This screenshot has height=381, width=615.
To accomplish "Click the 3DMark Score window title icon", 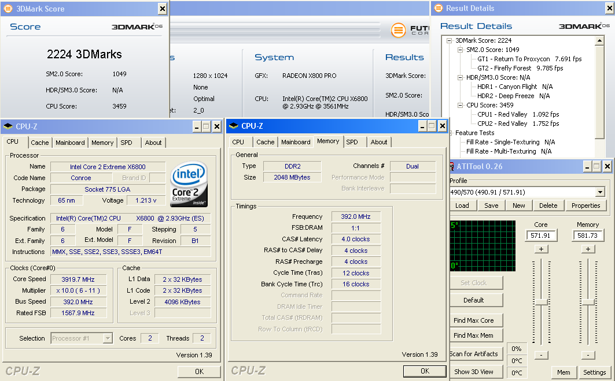I will click(8, 9).
